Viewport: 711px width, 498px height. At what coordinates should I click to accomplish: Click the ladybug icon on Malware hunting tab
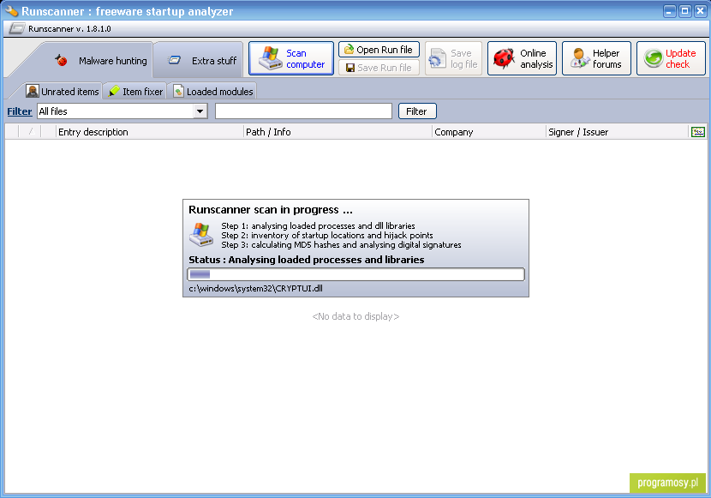pos(61,60)
